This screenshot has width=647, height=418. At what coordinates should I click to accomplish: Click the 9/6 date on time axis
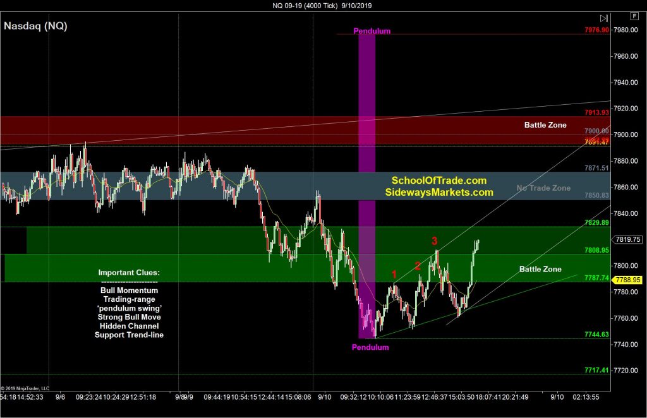click(x=60, y=397)
